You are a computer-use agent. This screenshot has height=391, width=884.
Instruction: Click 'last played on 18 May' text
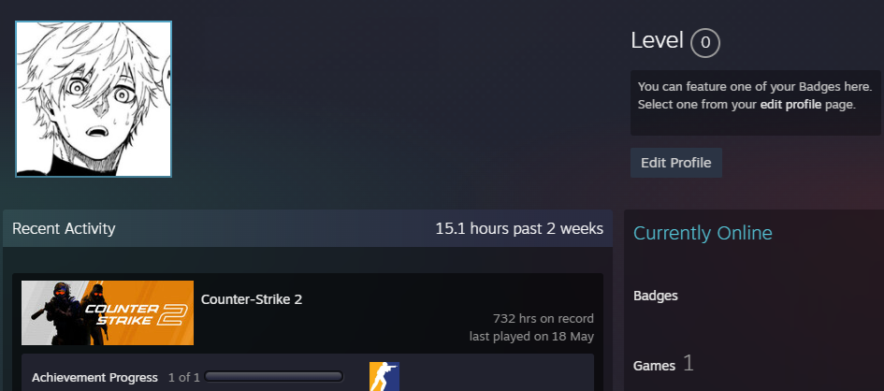531,337
